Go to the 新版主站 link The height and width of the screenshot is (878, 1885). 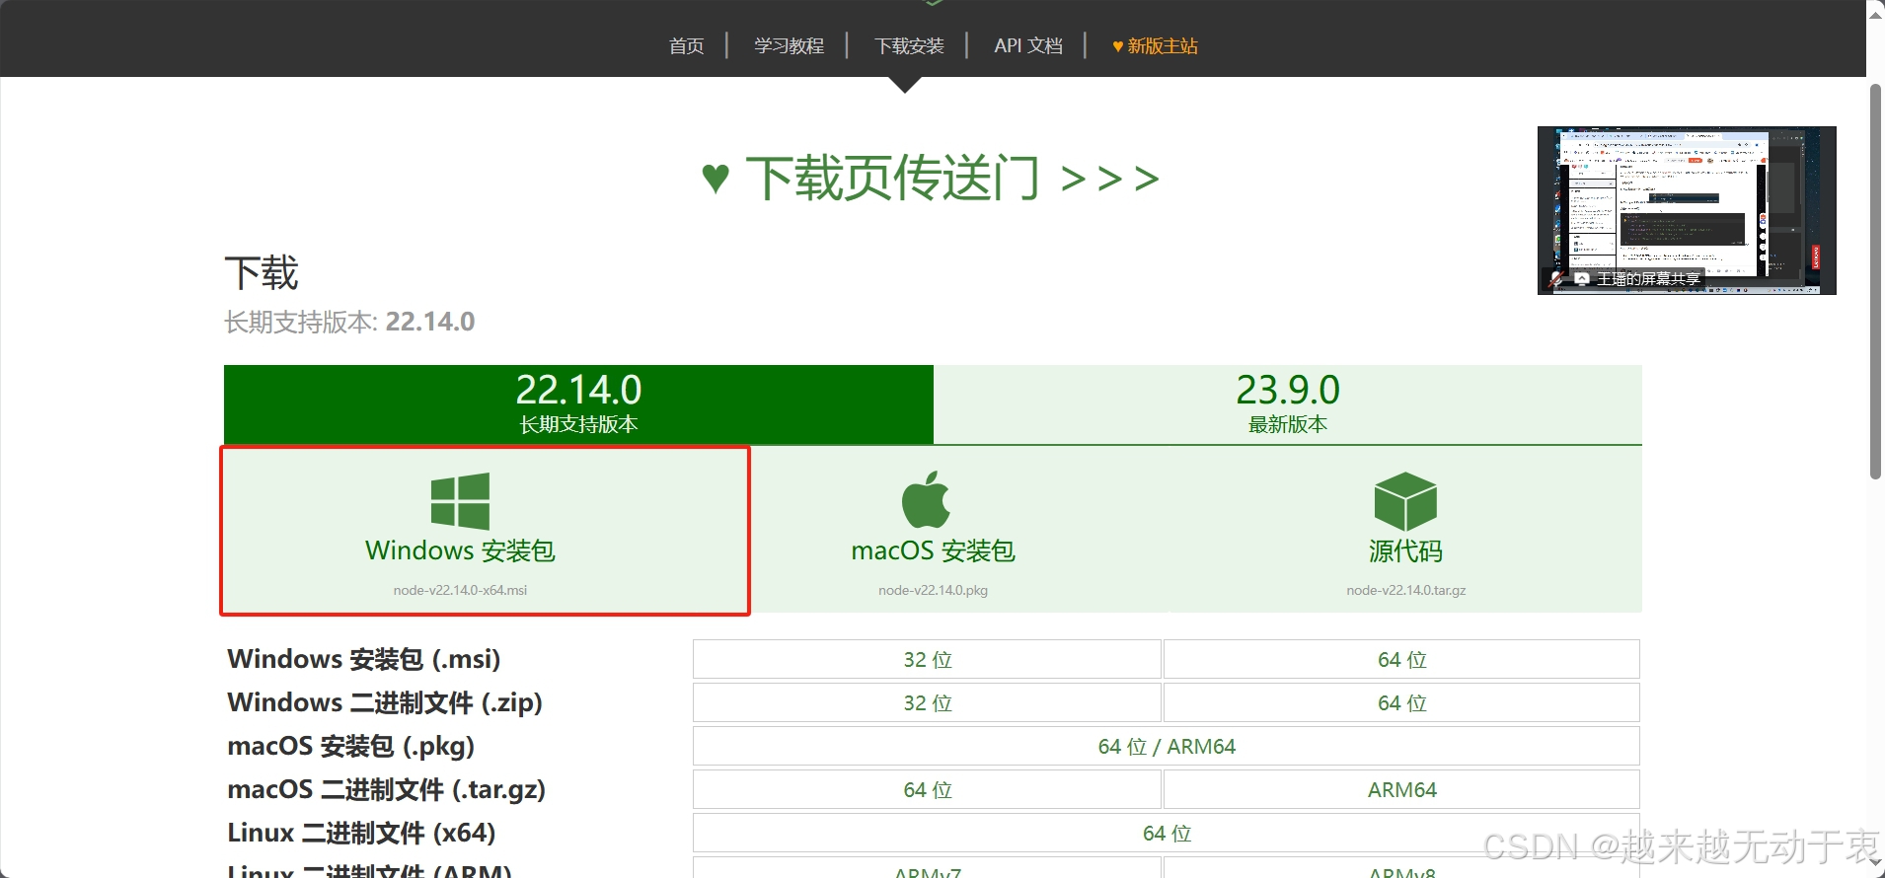click(1155, 46)
